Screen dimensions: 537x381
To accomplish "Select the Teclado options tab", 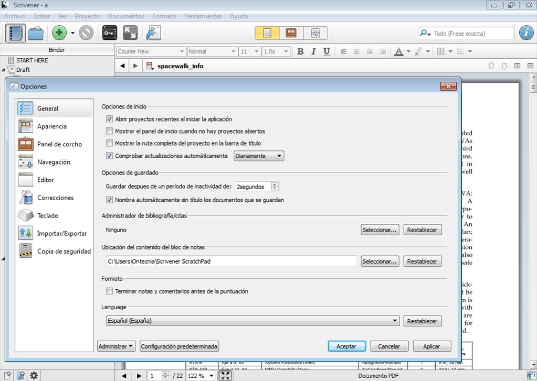I will pos(54,215).
